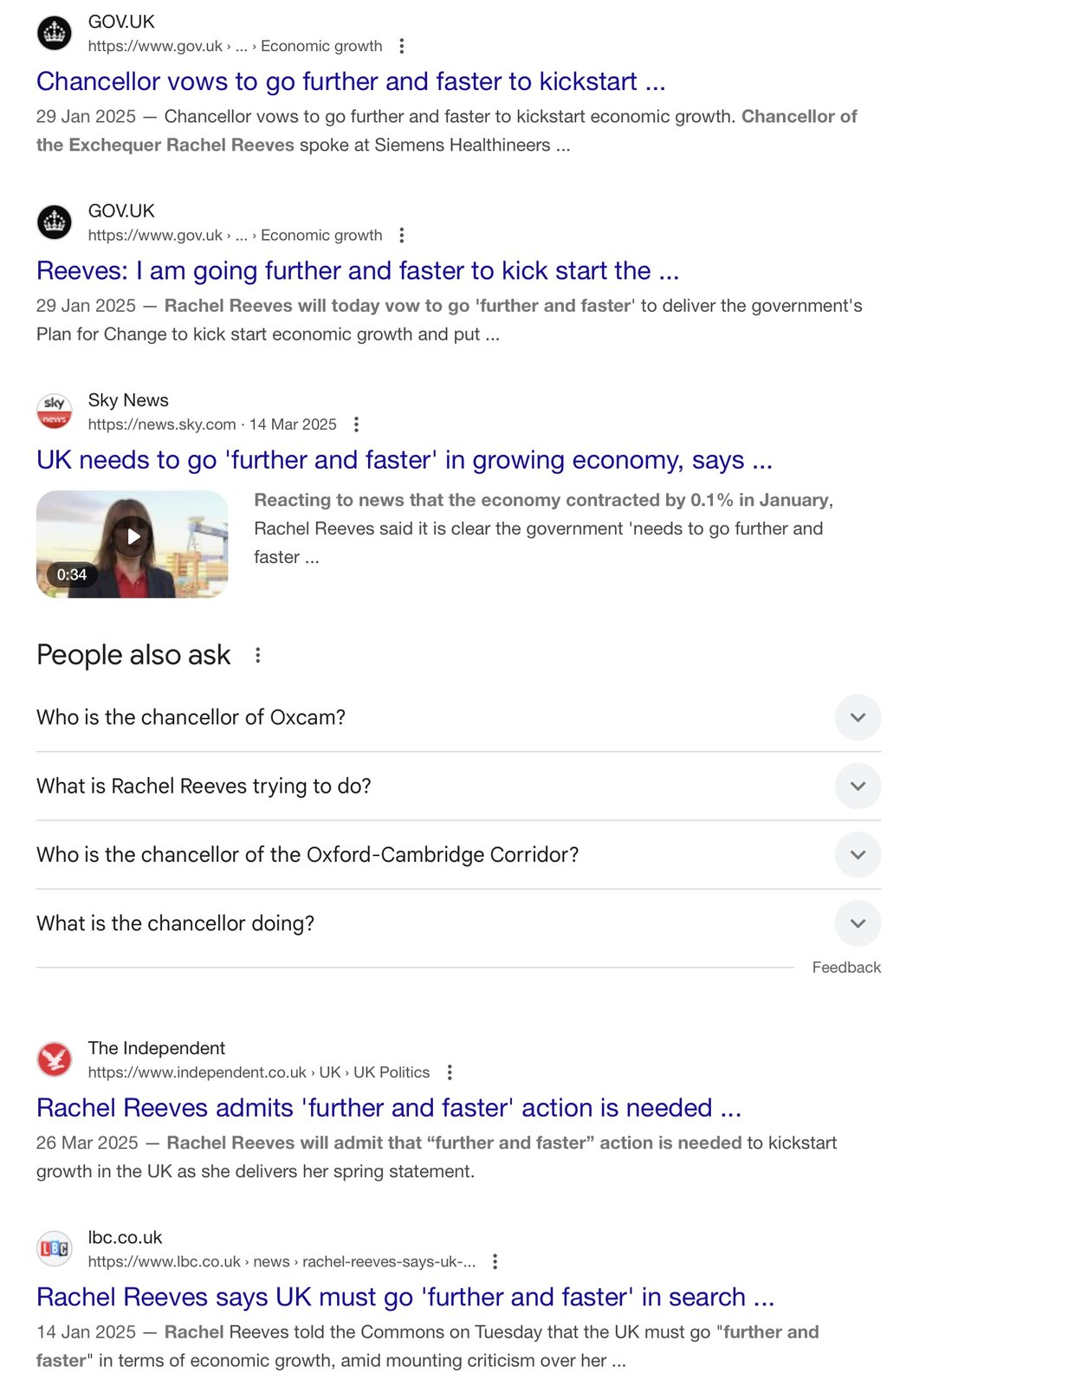This screenshot has width=1081, height=1386.
Task: Open three-dot menu beside Sky News result
Action: (x=356, y=424)
